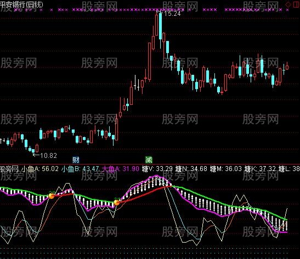Select the 塘N: 34.68 indicator value
This screenshot has height=259, width=300.
(191, 169)
